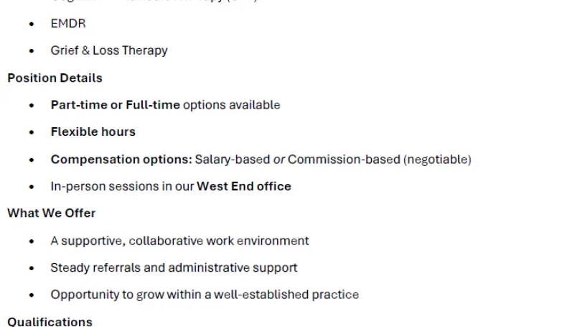Click the What We Offer heading

click(x=51, y=213)
